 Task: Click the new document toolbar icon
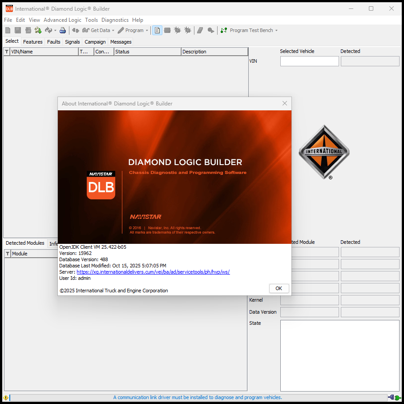8,30
